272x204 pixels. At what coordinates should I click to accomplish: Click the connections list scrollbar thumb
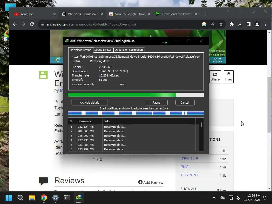[201, 125]
